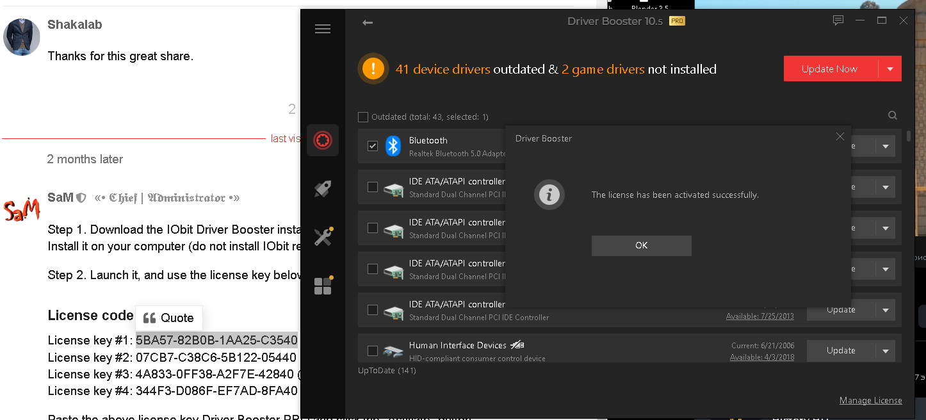Click the search magnifier icon
The image size is (926, 420).
[x=893, y=116]
